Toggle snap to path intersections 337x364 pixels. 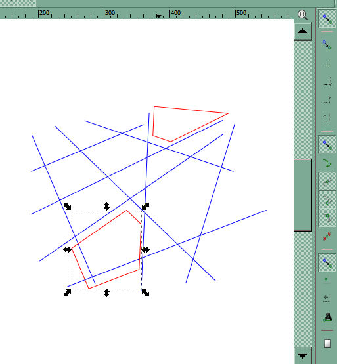point(327,181)
